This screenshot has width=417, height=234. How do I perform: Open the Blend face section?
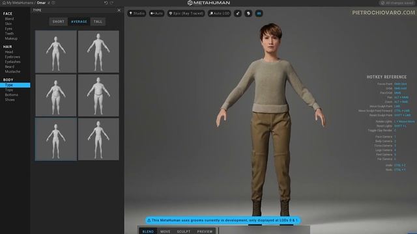[9, 19]
